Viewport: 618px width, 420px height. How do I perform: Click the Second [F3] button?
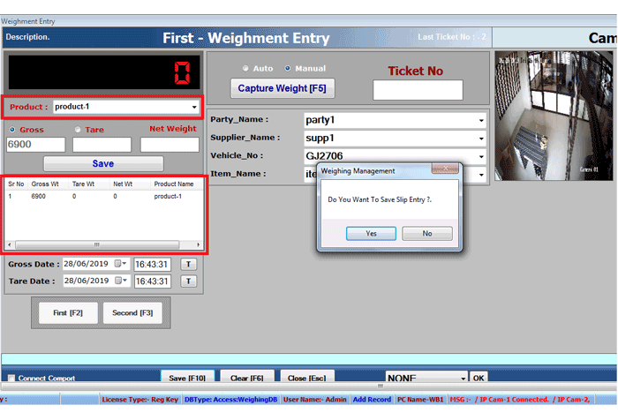pyautogui.click(x=132, y=313)
